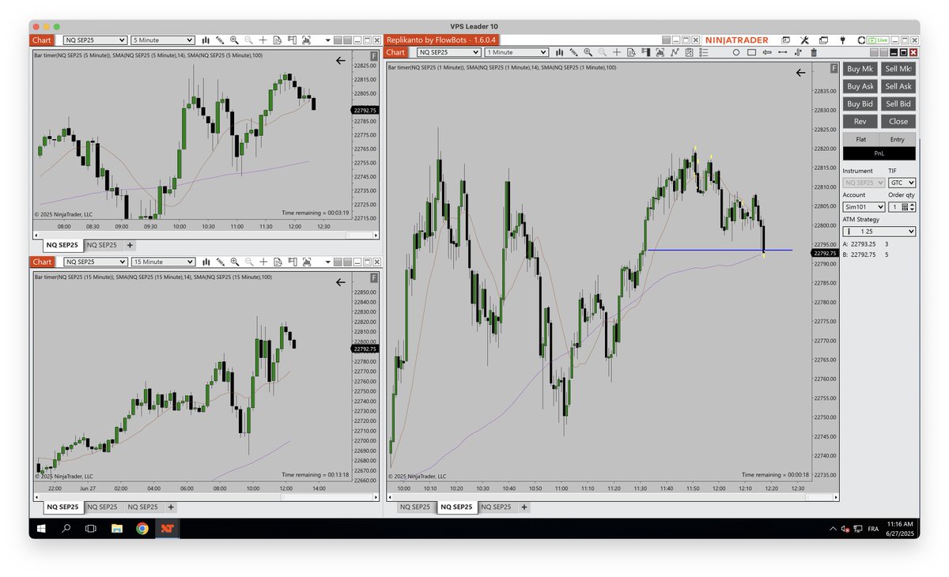Toggle the F fixed-scale button on 1 Minute chart
949x577 pixels.
834,69
